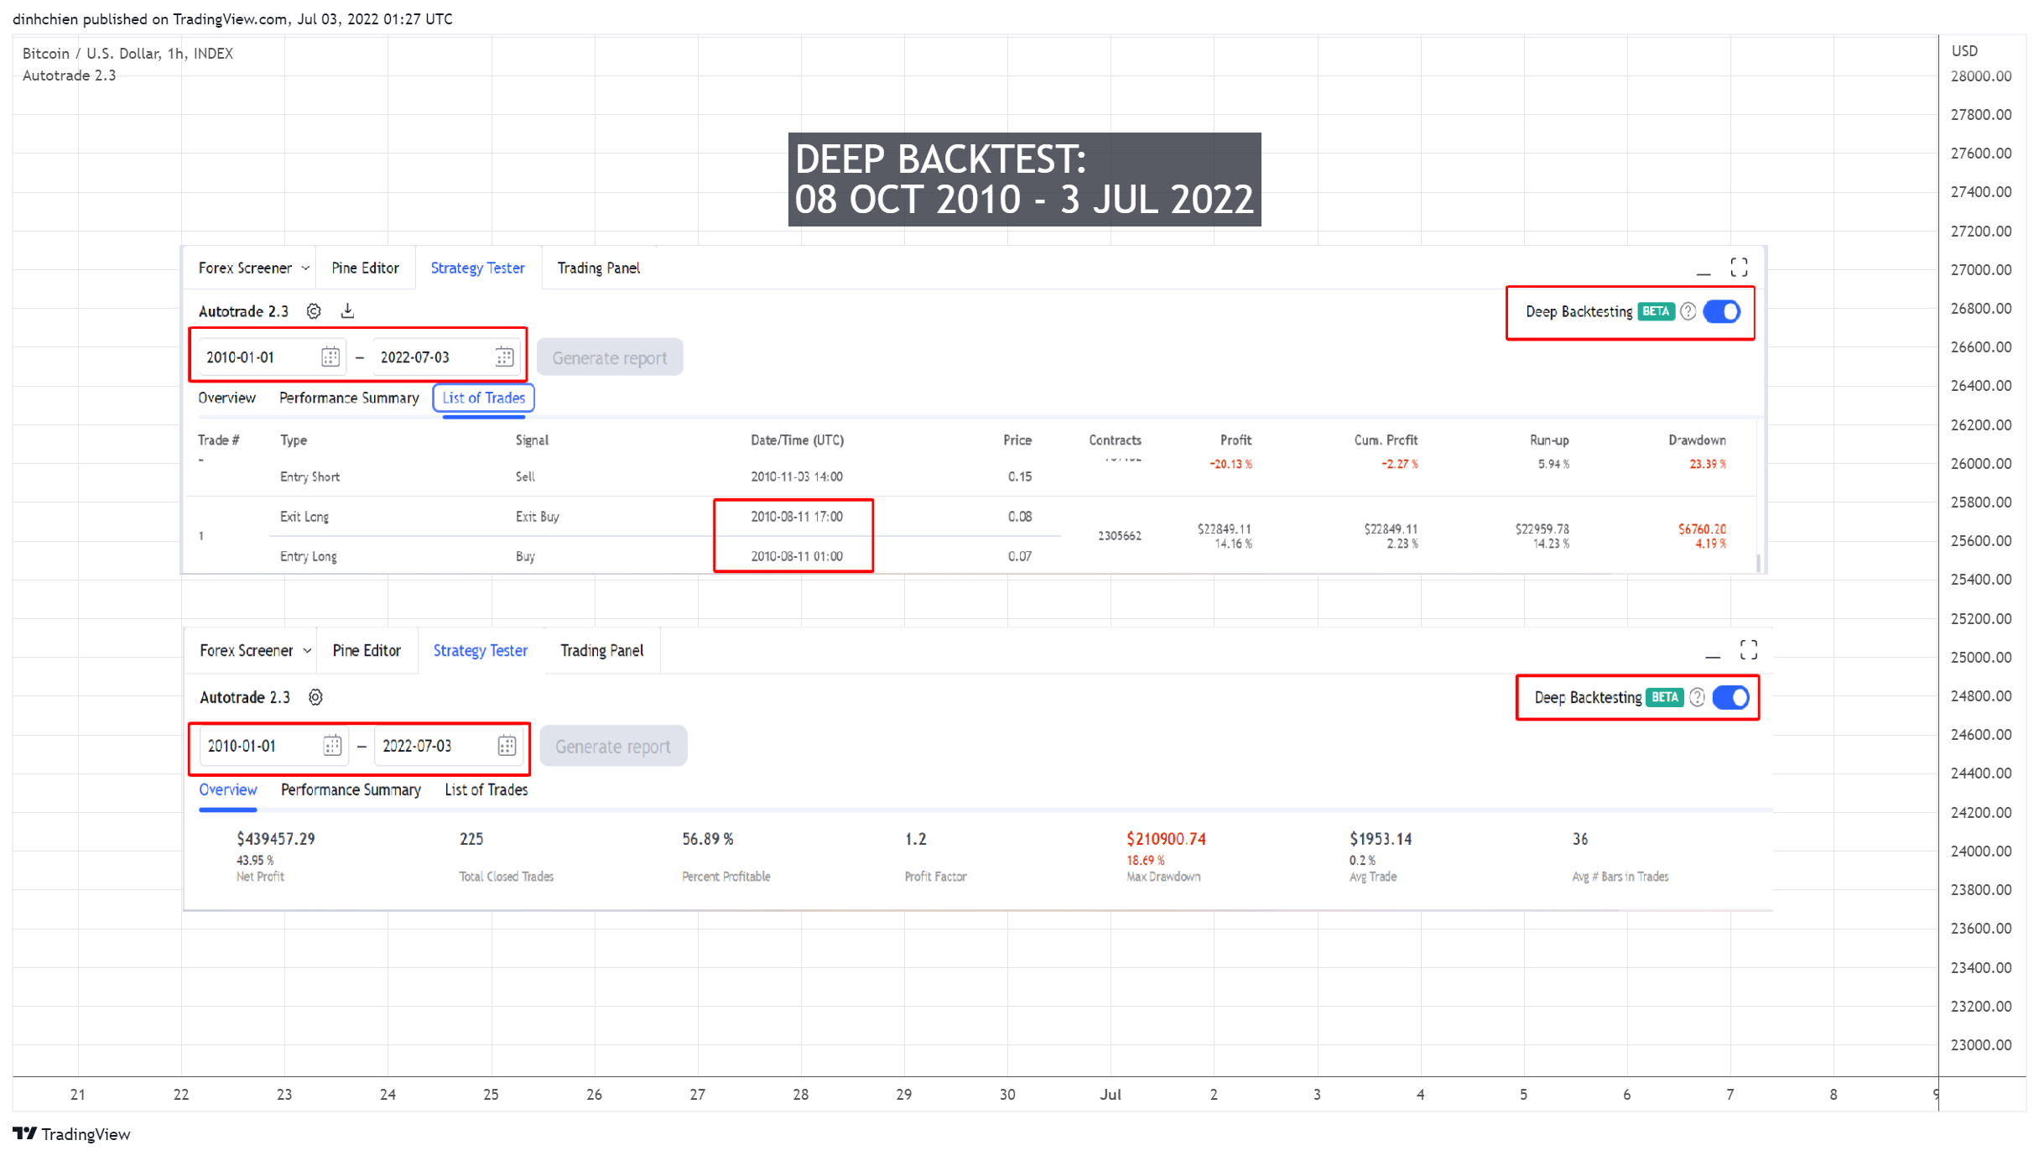This screenshot has width=2039, height=1156.
Task: Maximize the lower Strategy Tester panel
Action: [1749, 650]
